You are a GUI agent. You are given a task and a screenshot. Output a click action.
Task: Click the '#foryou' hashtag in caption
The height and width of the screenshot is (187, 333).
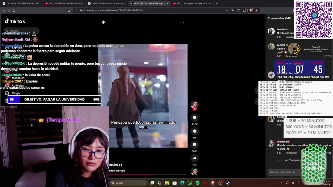120,171
